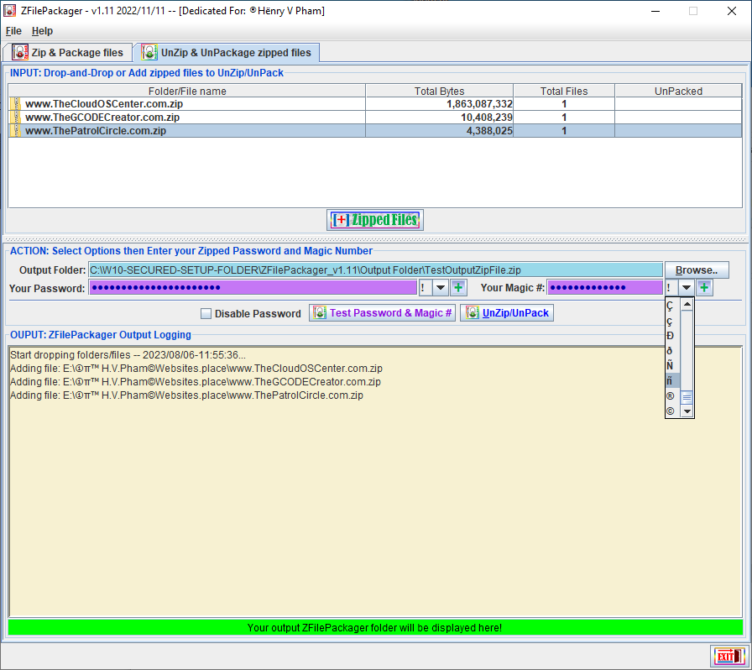Choose the Ð character from the list
Screen dimensions: 752x670
[x=670, y=336]
